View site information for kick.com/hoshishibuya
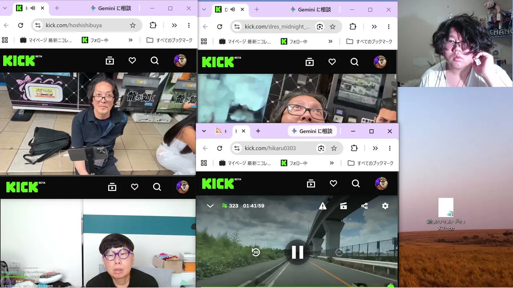This screenshot has width=513, height=288. (38, 25)
